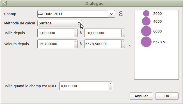This screenshot has height=104, width=183.
Task: Increase the minimum value 15,700000 with up arrow
Action: tap(76, 42)
